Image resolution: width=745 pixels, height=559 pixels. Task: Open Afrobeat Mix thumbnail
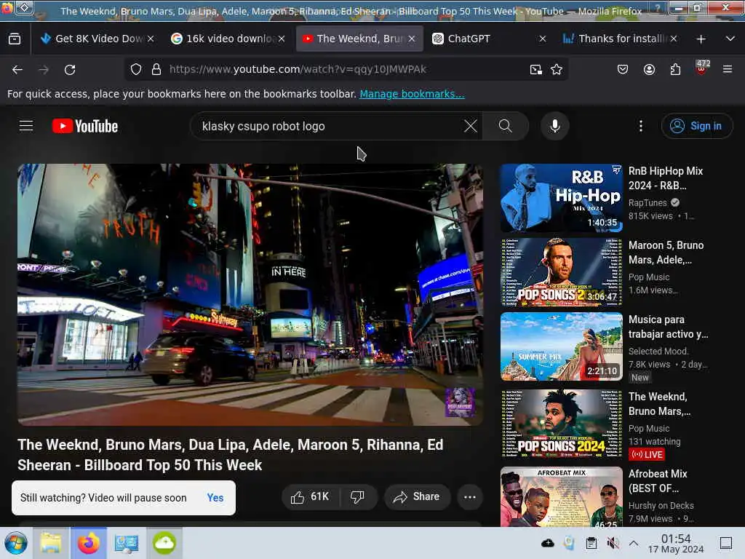coord(561,496)
